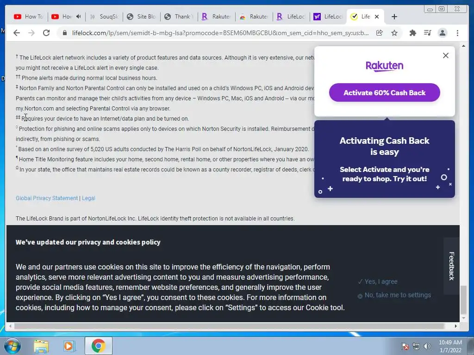Click the padlock site info icon
This screenshot has width=474, height=355.
pyautogui.click(x=64, y=33)
